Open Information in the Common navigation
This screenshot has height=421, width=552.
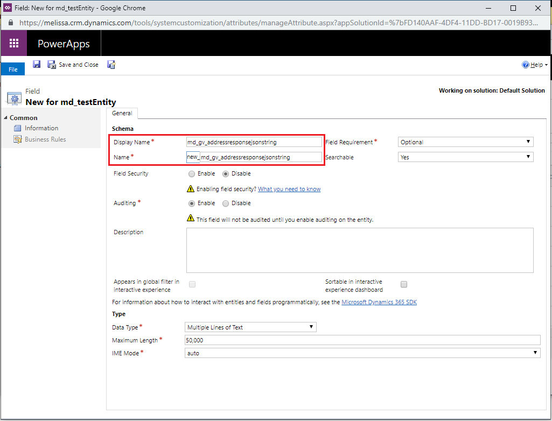(41, 128)
